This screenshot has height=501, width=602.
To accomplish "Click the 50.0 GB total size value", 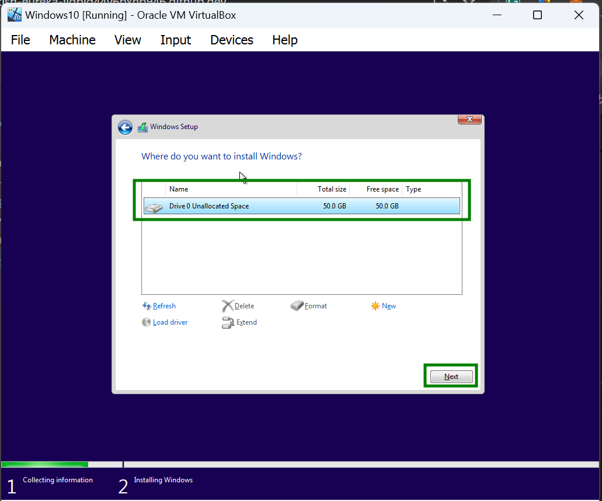I will (335, 206).
